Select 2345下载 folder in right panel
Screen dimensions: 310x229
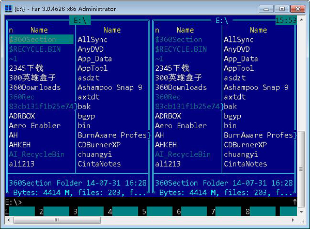pyautogui.click(x=172, y=68)
